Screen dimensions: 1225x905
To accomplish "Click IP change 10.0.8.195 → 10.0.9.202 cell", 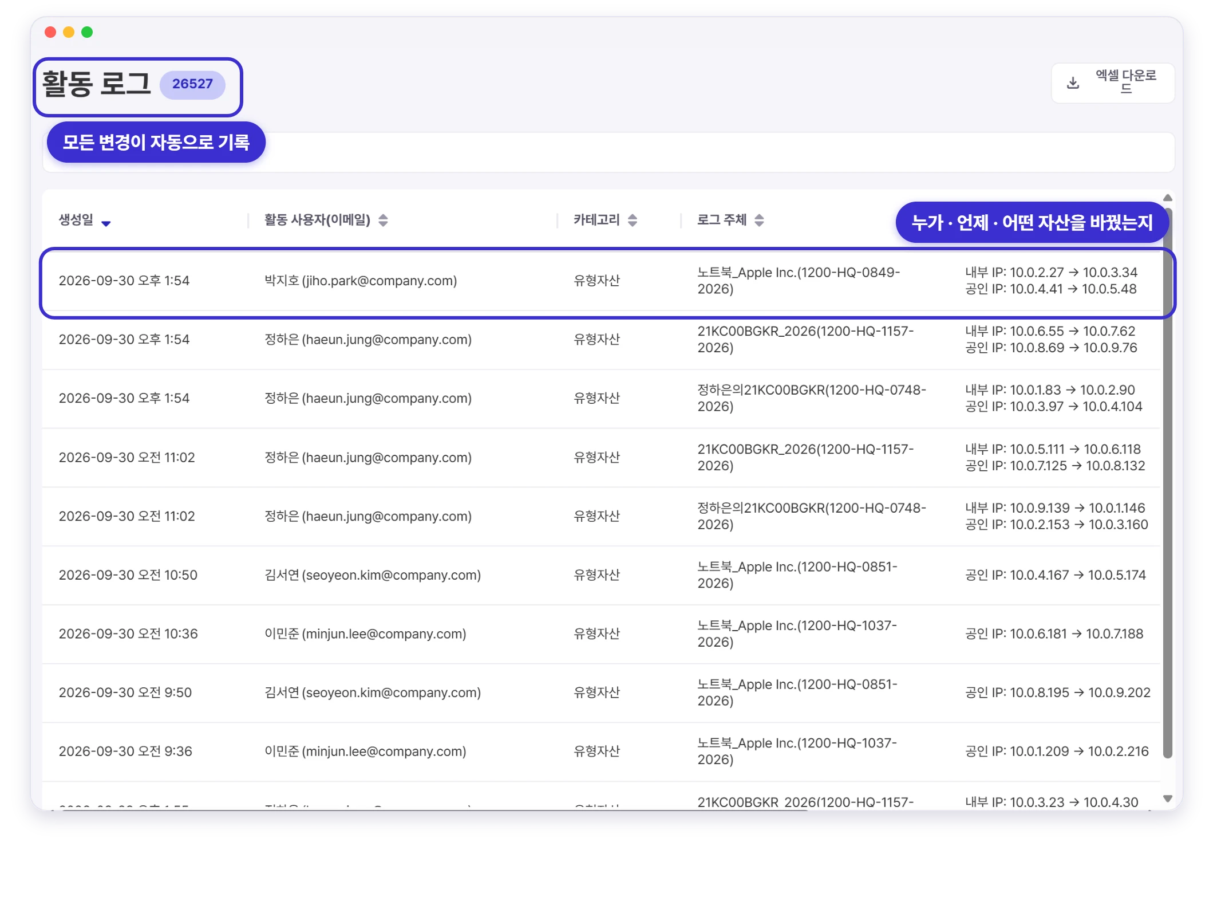I will pyautogui.click(x=1058, y=692).
